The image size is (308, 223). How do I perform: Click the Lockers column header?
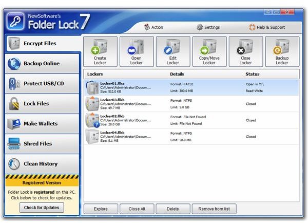coord(95,74)
